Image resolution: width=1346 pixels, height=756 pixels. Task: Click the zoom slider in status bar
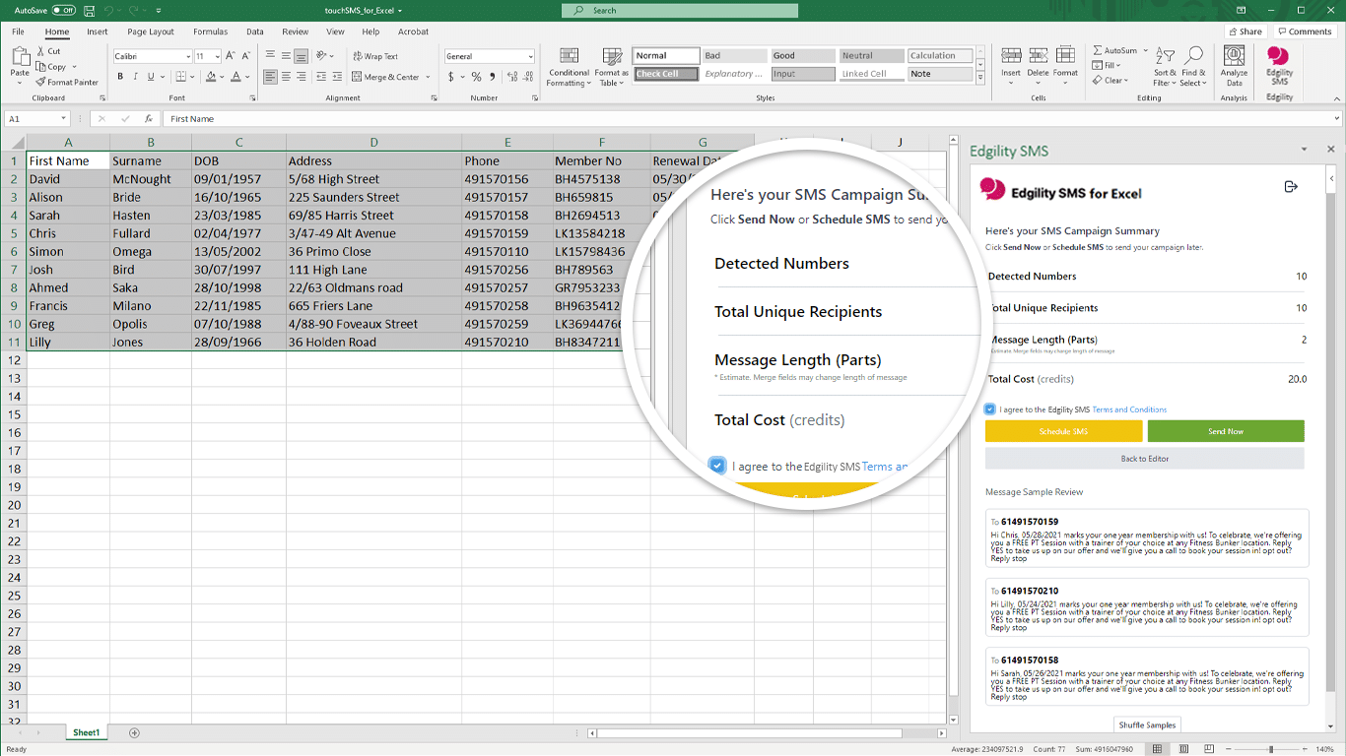[x=1270, y=749]
